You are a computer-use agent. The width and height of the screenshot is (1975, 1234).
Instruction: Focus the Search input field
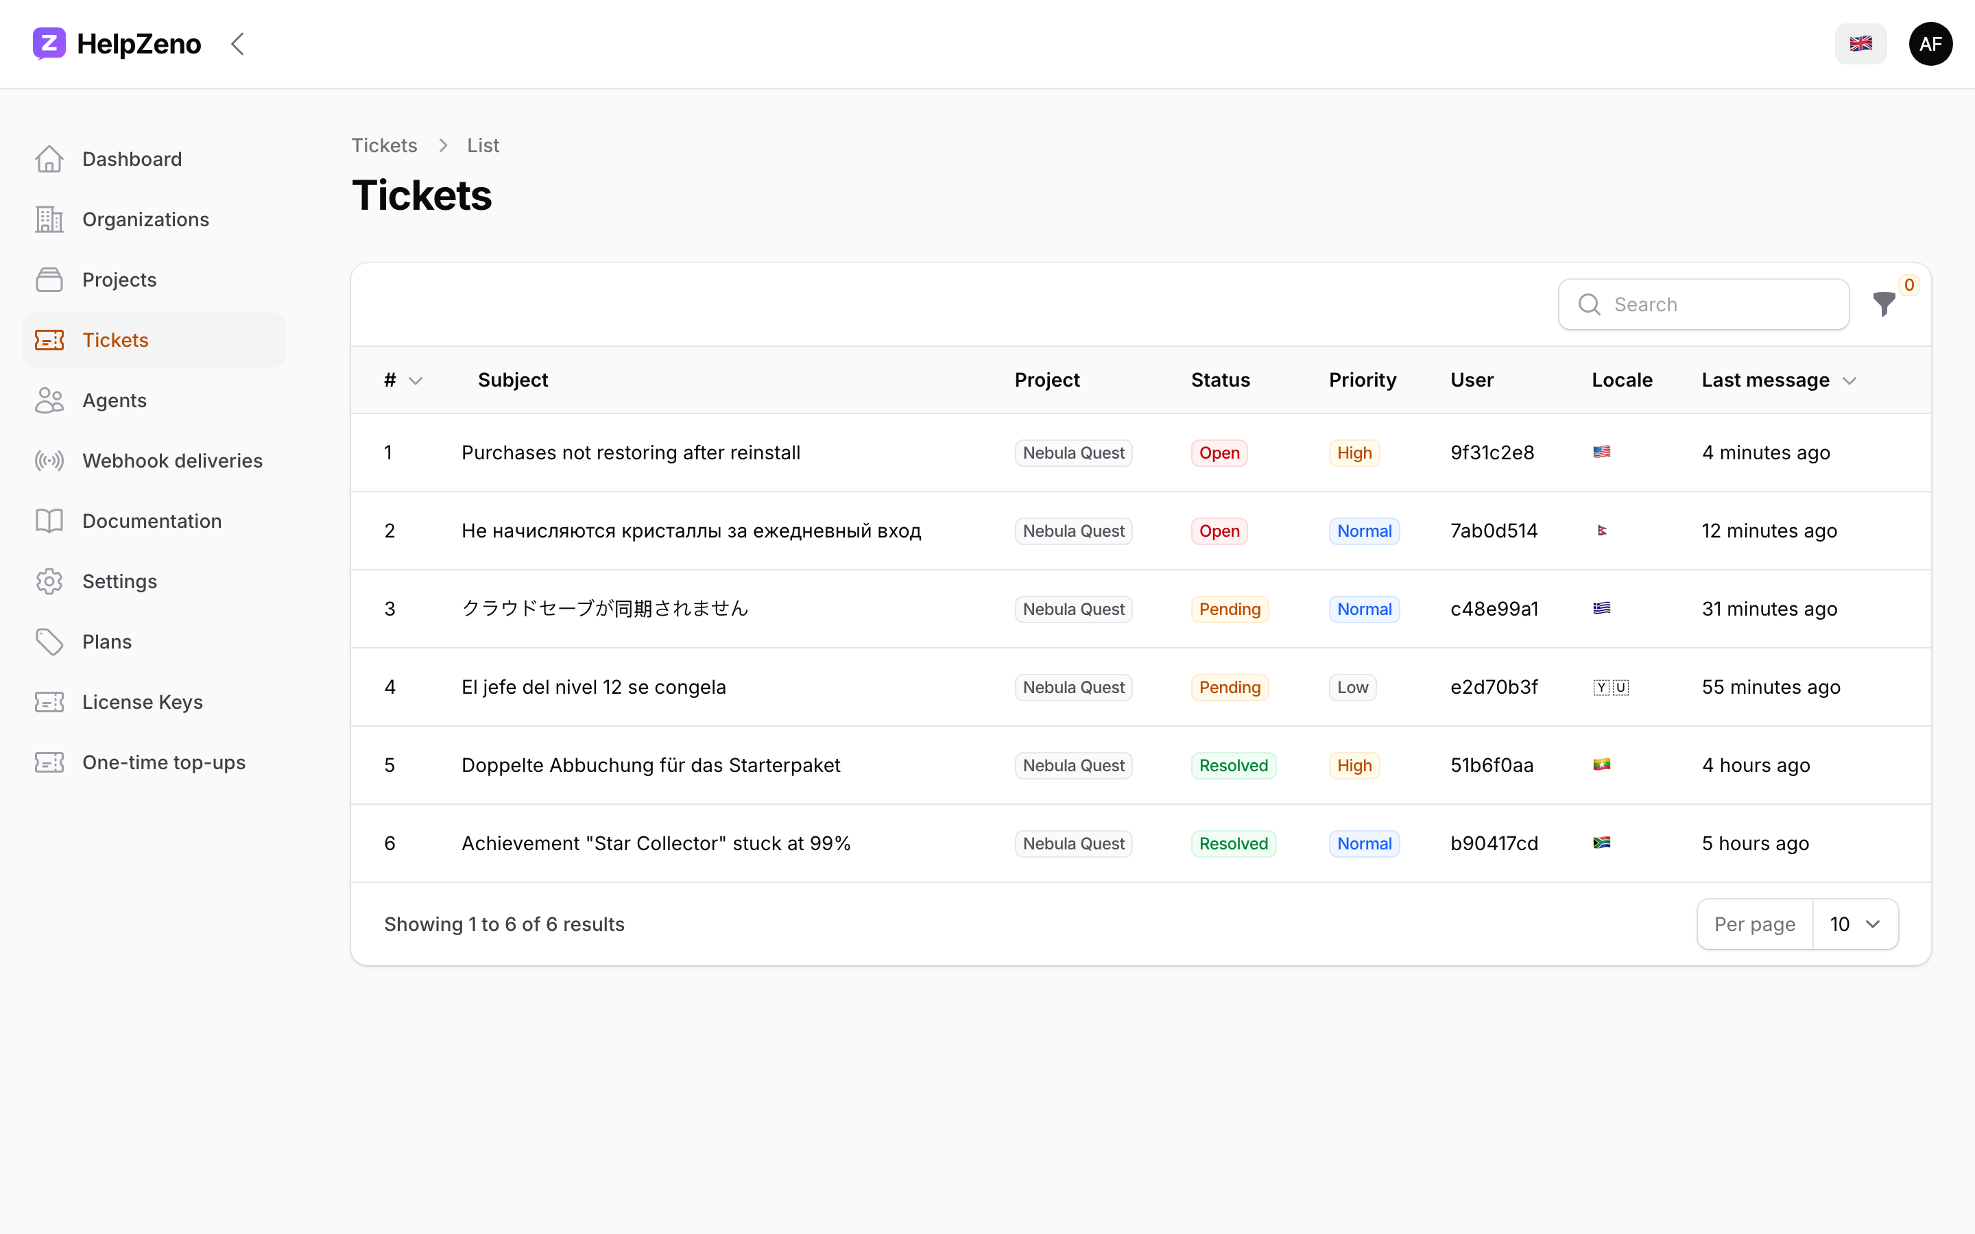(1704, 304)
